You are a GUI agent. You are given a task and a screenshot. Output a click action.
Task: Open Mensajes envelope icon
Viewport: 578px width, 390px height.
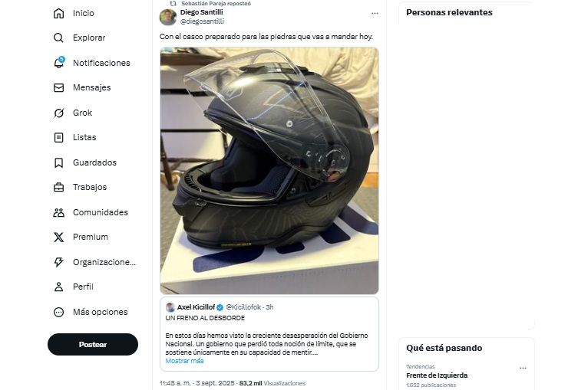coord(59,87)
